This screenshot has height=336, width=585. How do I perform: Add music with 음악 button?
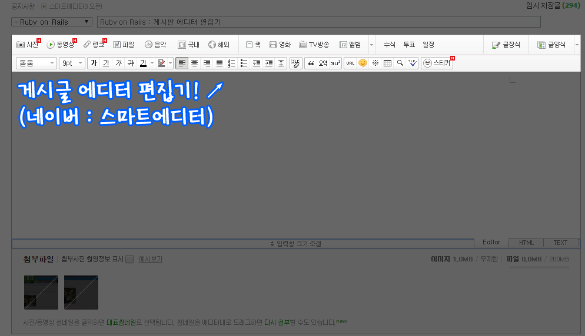(x=155, y=44)
